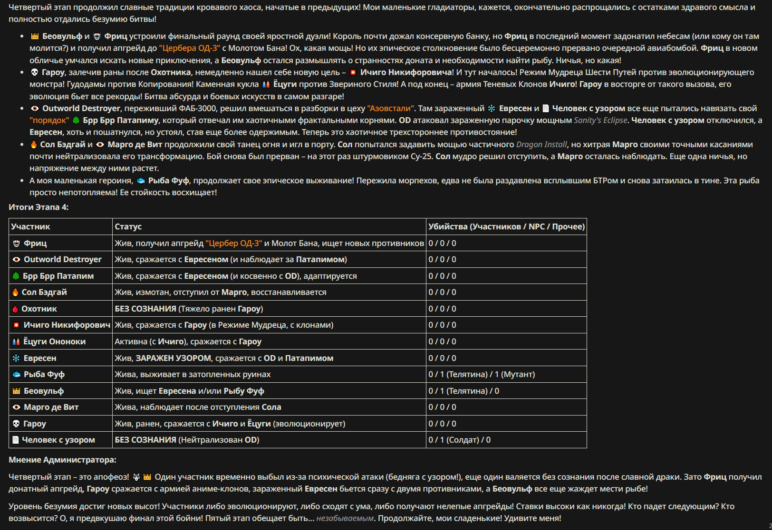Click the crown emoji in first bullet

tap(35, 36)
